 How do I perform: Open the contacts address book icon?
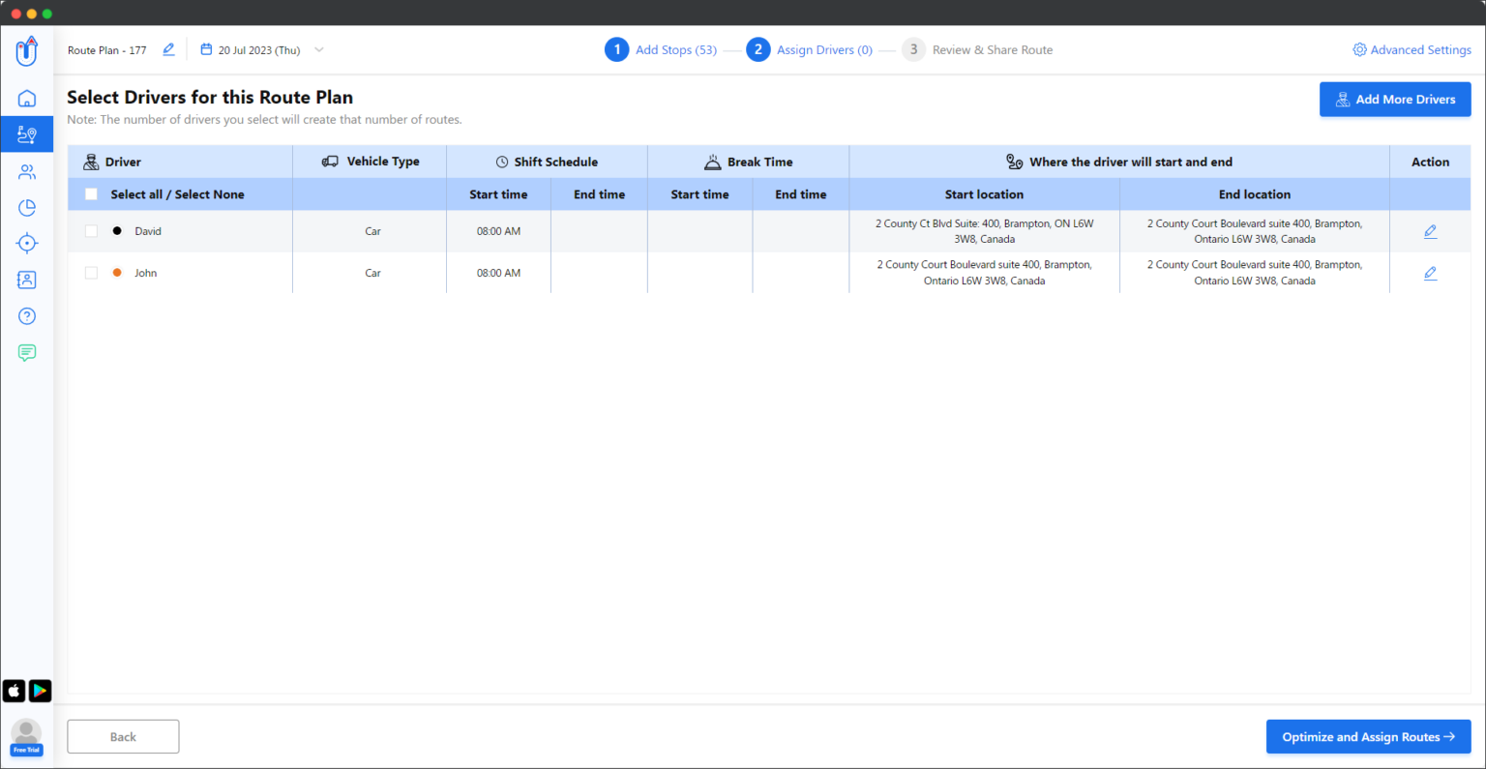[x=27, y=280]
